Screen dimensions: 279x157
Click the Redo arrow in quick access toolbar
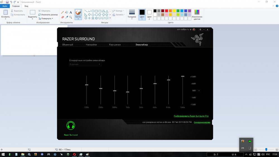(15, 2)
